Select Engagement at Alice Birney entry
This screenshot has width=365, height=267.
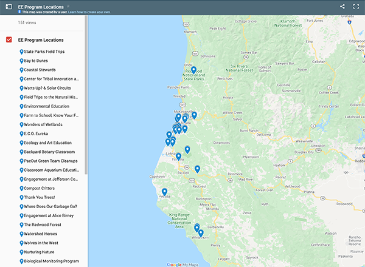click(49, 215)
